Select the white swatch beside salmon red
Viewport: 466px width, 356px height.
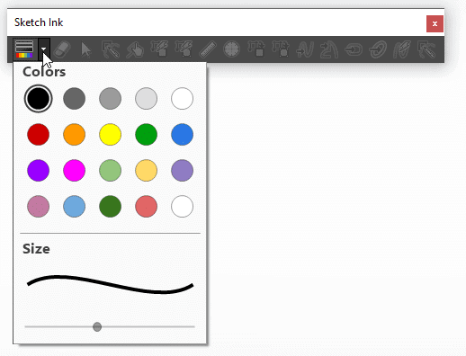click(x=182, y=207)
